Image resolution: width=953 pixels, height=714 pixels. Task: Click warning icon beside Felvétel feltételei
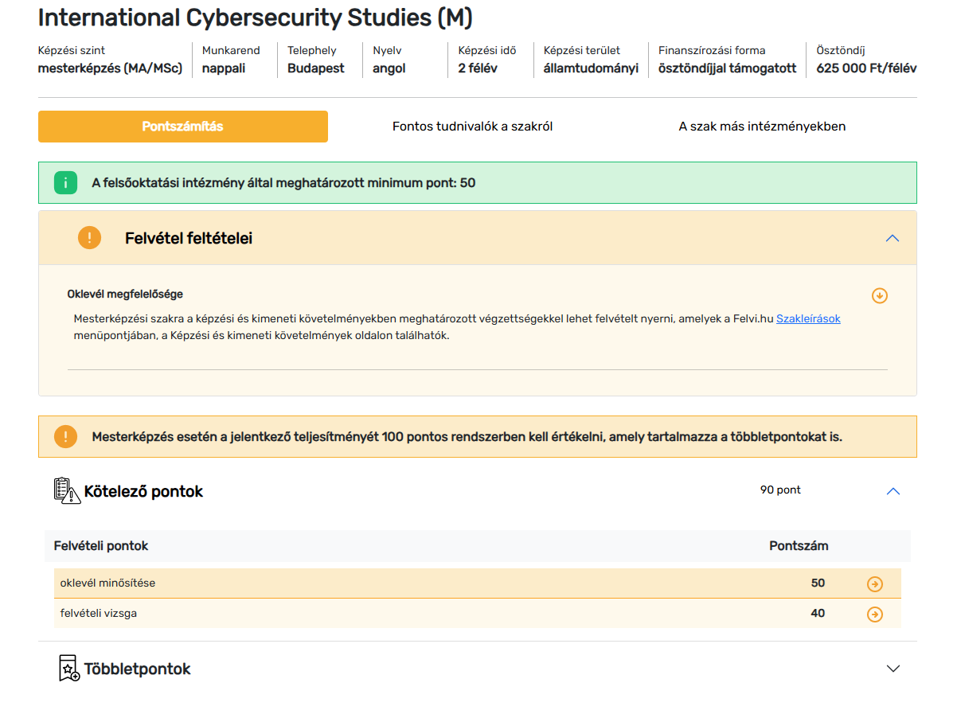(89, 238)
